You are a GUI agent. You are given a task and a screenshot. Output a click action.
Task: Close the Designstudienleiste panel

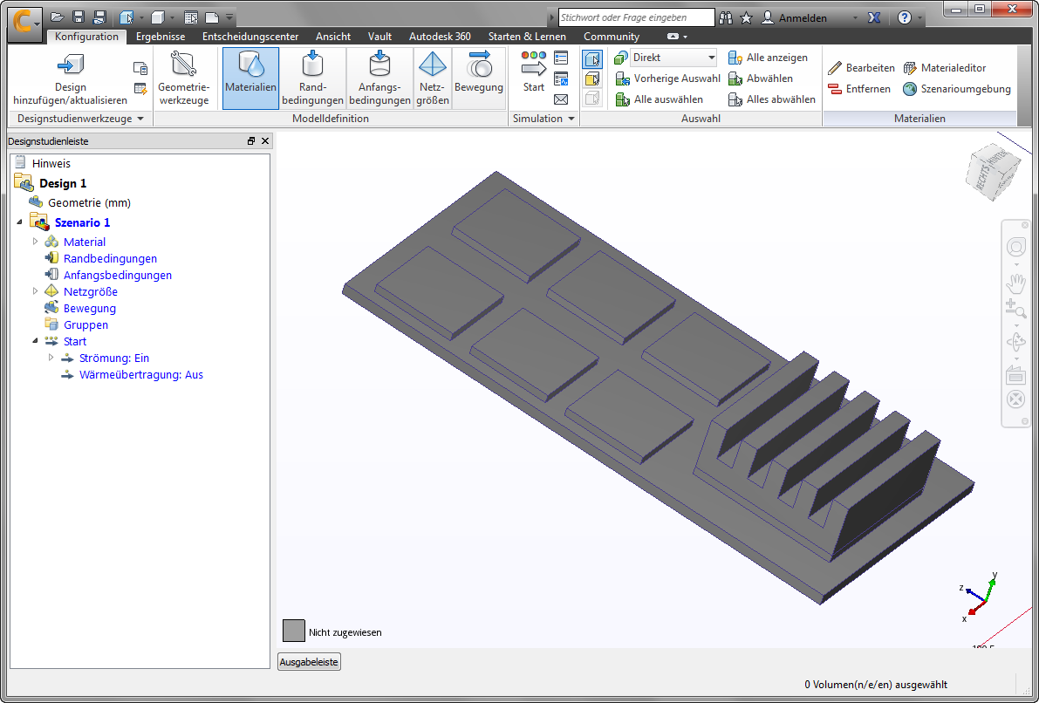click(265, 140)
